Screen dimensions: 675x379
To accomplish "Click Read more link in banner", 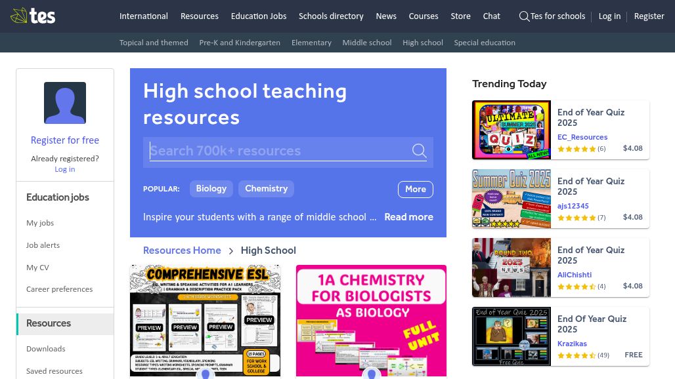I will click(x=408, y=217).
